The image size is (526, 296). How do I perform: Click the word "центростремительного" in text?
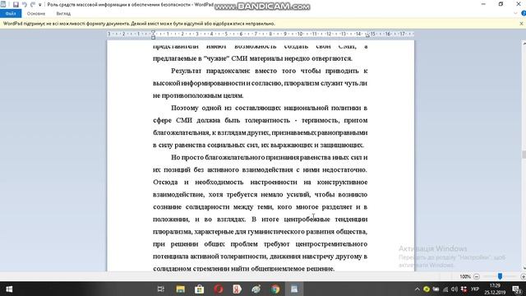point(331,244)
